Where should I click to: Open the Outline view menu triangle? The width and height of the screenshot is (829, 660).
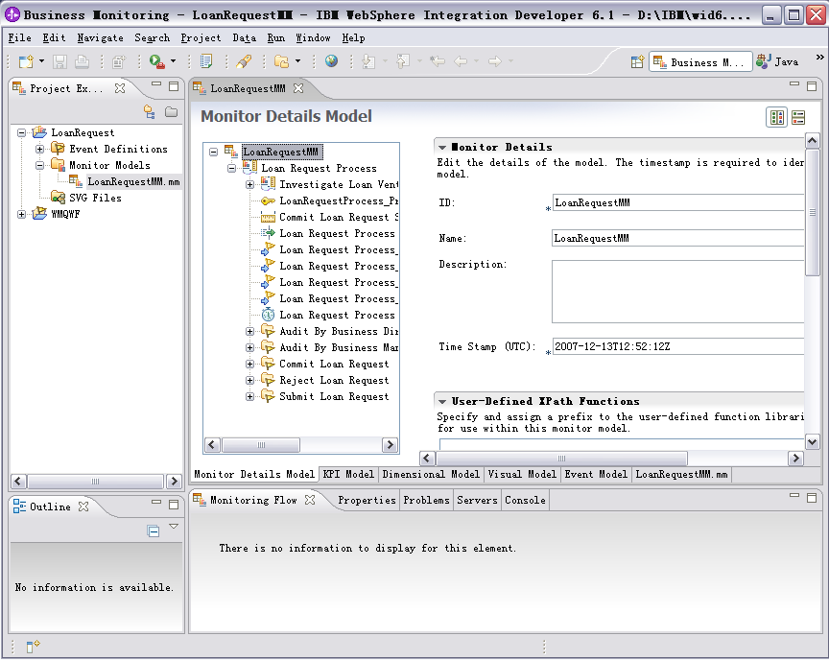174,527
